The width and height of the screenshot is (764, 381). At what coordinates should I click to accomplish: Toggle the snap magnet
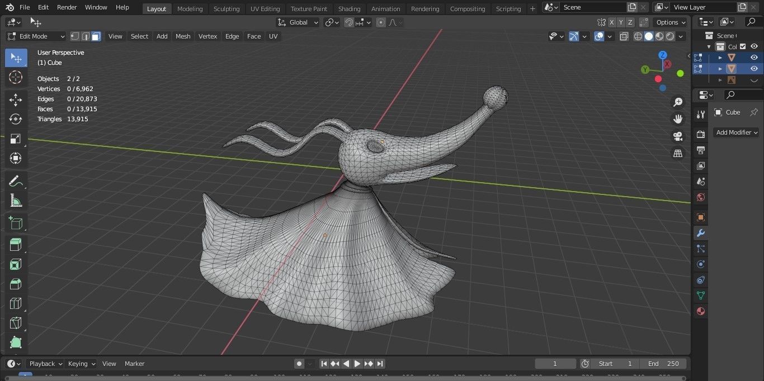(x=349, y=22)
